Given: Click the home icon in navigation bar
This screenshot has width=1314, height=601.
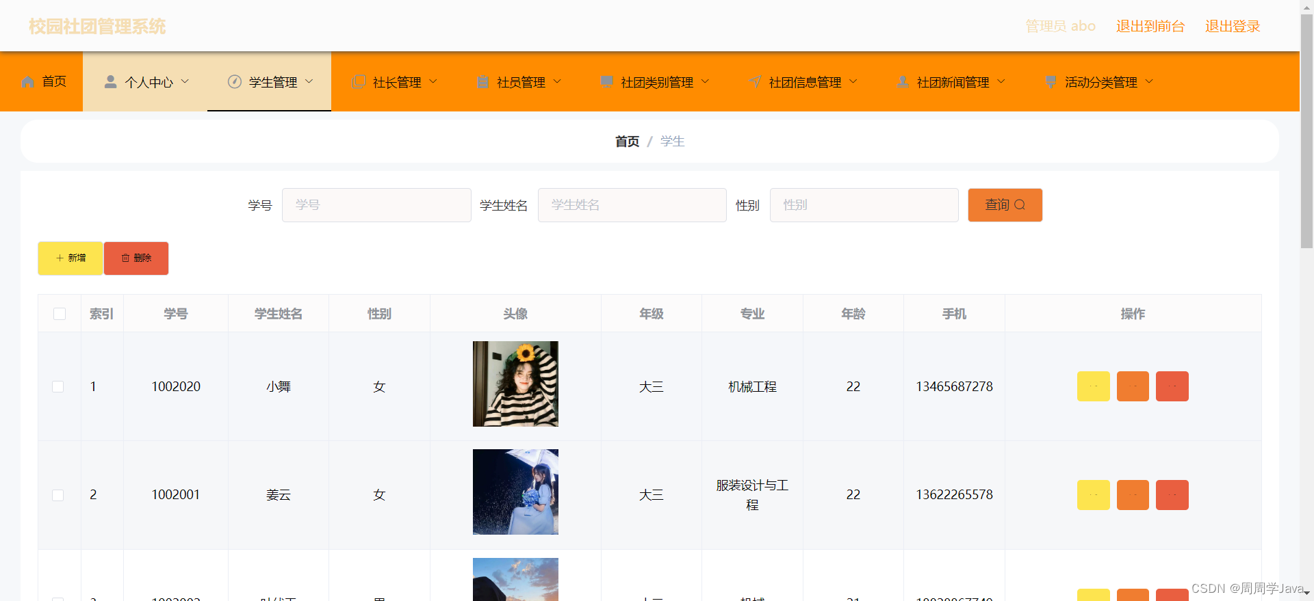Looking at the screenshot, I should [x=28, y=82].
